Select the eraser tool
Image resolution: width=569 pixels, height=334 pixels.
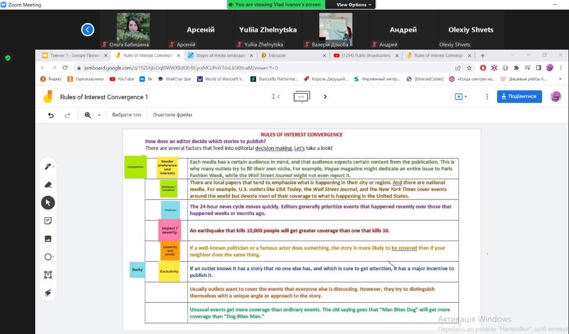pos(48,185)
